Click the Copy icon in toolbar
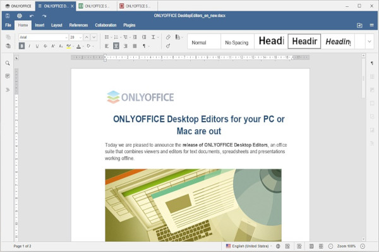 8,37
